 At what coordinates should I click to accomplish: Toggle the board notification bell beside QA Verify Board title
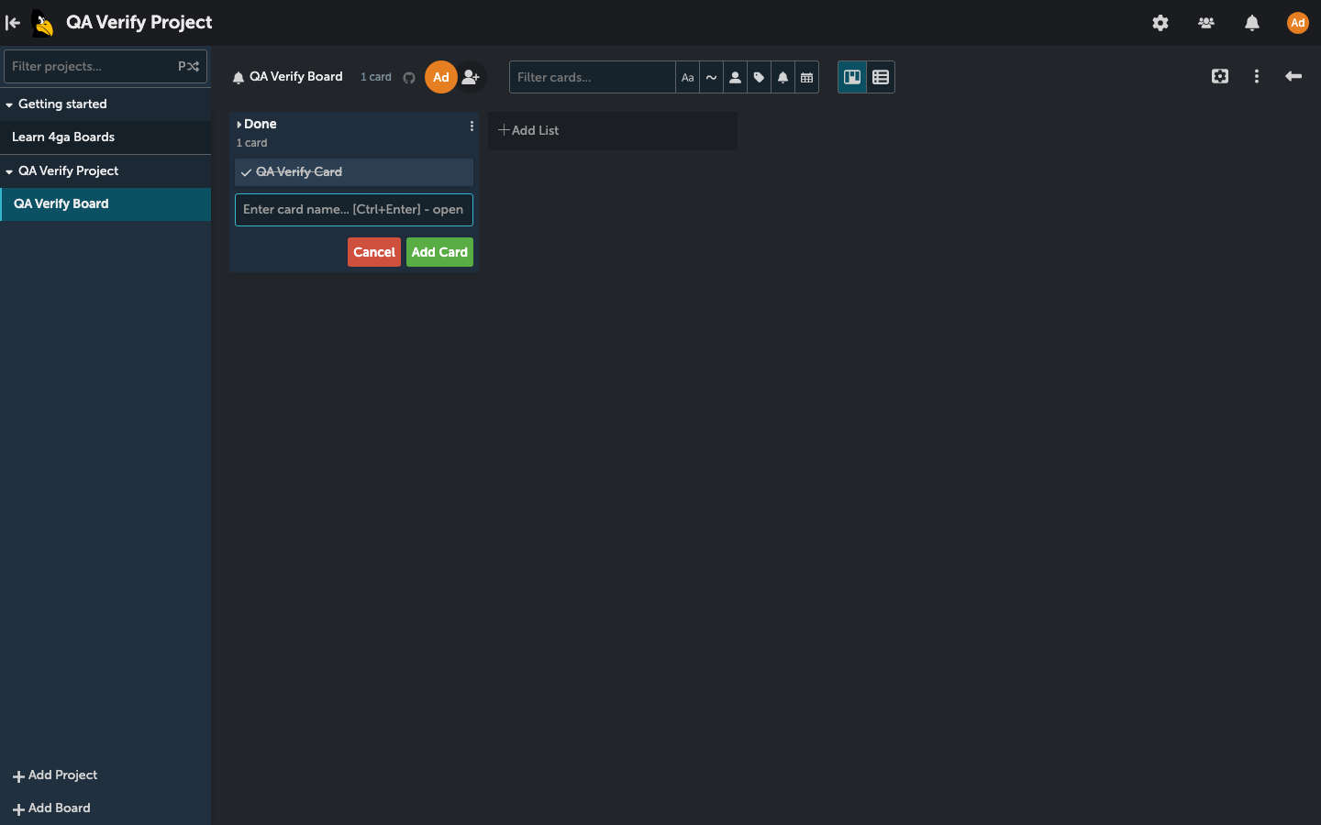[239, 78]
